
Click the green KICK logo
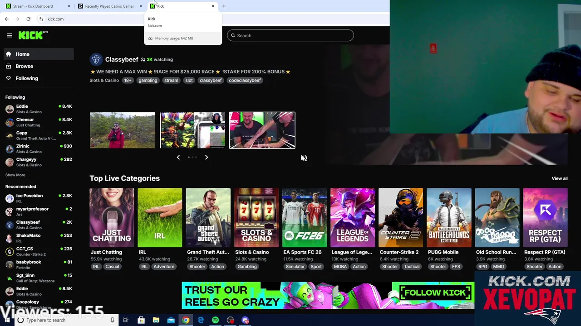(33, 35)
